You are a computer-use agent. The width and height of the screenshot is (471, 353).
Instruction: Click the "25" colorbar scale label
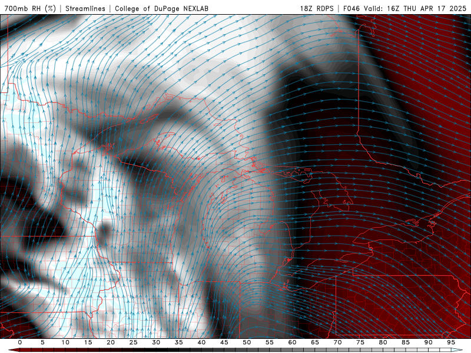click(x=134, y=342)
